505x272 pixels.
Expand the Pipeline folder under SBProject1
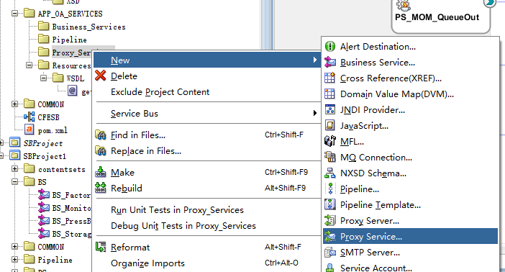click(15, 260)
